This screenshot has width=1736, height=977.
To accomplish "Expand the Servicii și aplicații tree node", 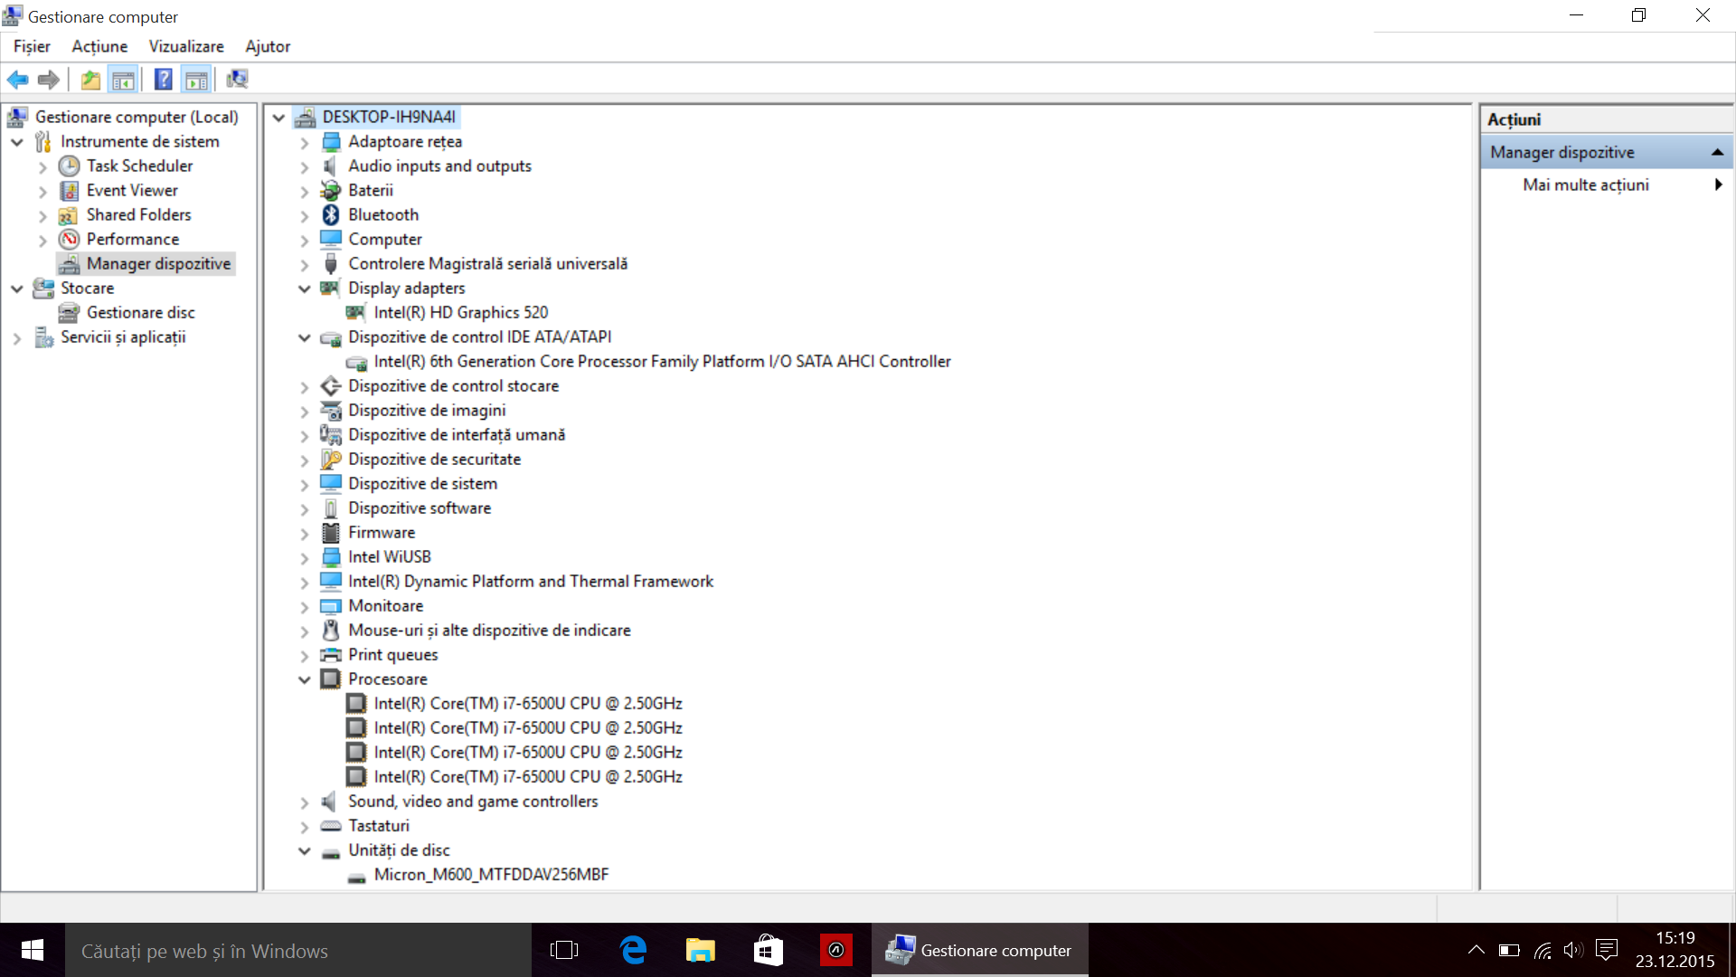I will pos(17,337).
